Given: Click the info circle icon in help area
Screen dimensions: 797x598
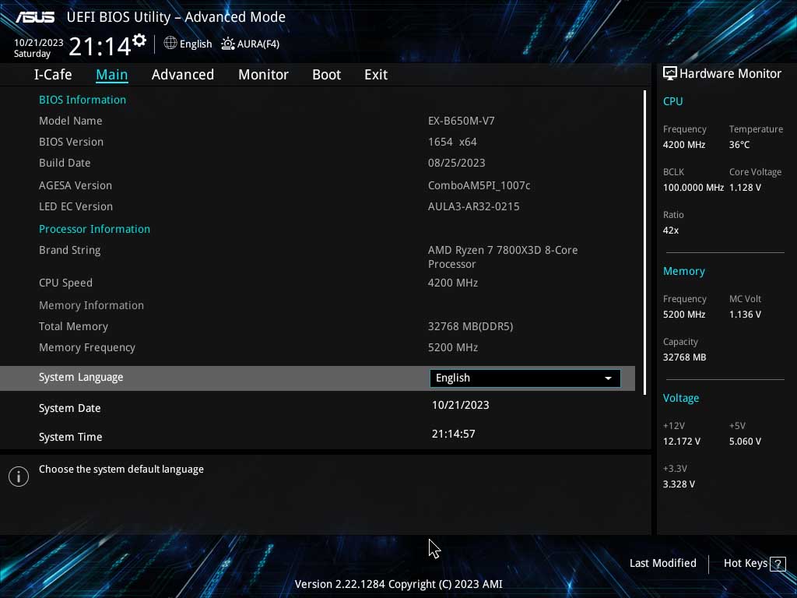Looking at the screenshot, I should (x=19, y=477).
